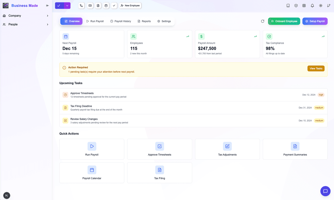
Task: Expand the People sidebar section
Action: click(26, 25)
